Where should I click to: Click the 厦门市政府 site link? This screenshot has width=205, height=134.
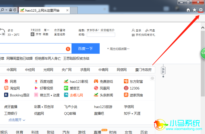tap(143, 70)
